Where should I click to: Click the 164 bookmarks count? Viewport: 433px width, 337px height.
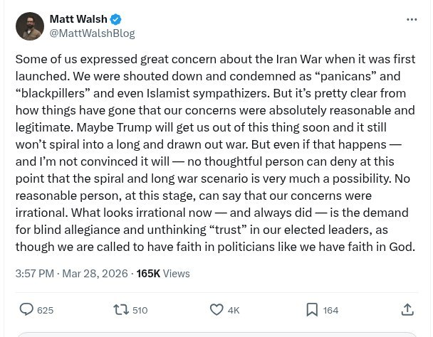tap(330, 310)
